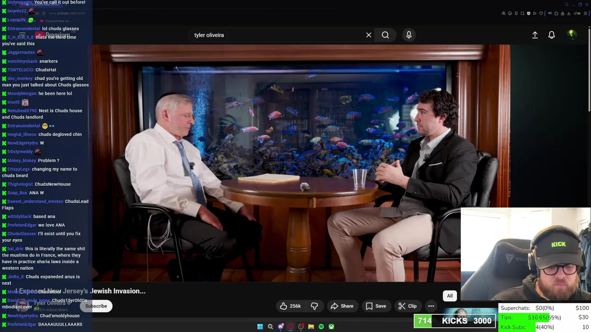Click the streamer webcam overlay
Image resolution: width=591 pixels, height=332 pixels.
tap(526, 255)
